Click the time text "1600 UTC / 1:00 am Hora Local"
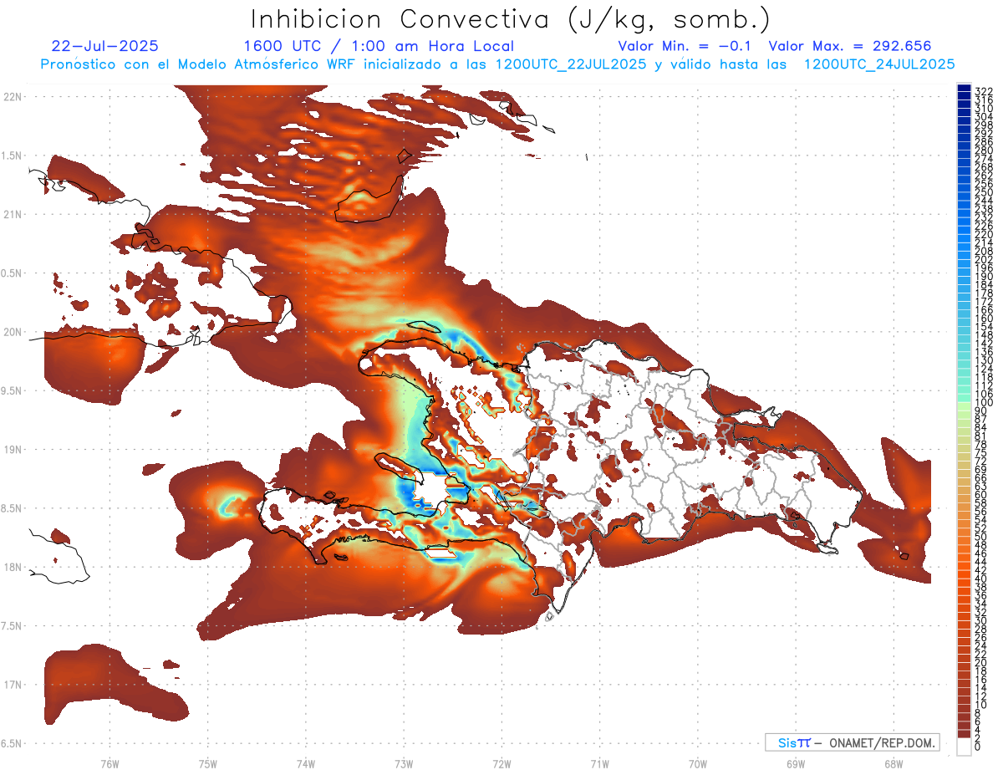The width and height of the screenshot is (1003, 775). 379,46
